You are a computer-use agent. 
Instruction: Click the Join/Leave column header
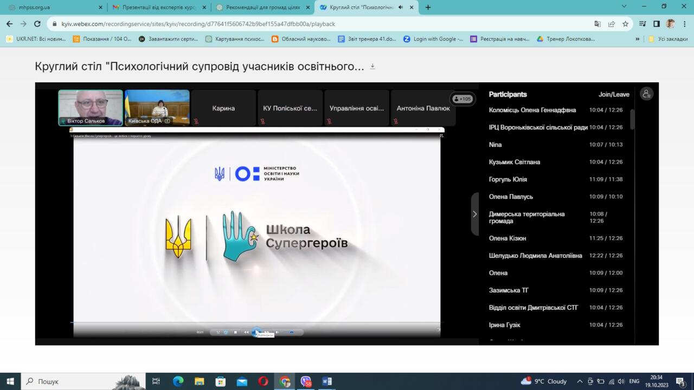(x=614, y=94)
